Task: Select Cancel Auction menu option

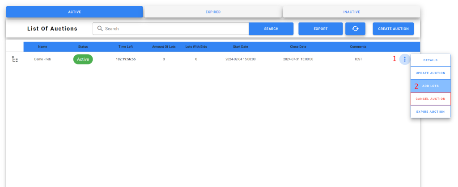Action: pyautogui.click(x=430, y=99)
